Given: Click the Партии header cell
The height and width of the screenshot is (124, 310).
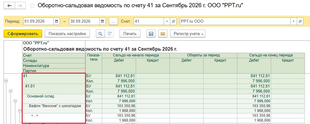Looking at the screenshot, I should click(54, 71).
